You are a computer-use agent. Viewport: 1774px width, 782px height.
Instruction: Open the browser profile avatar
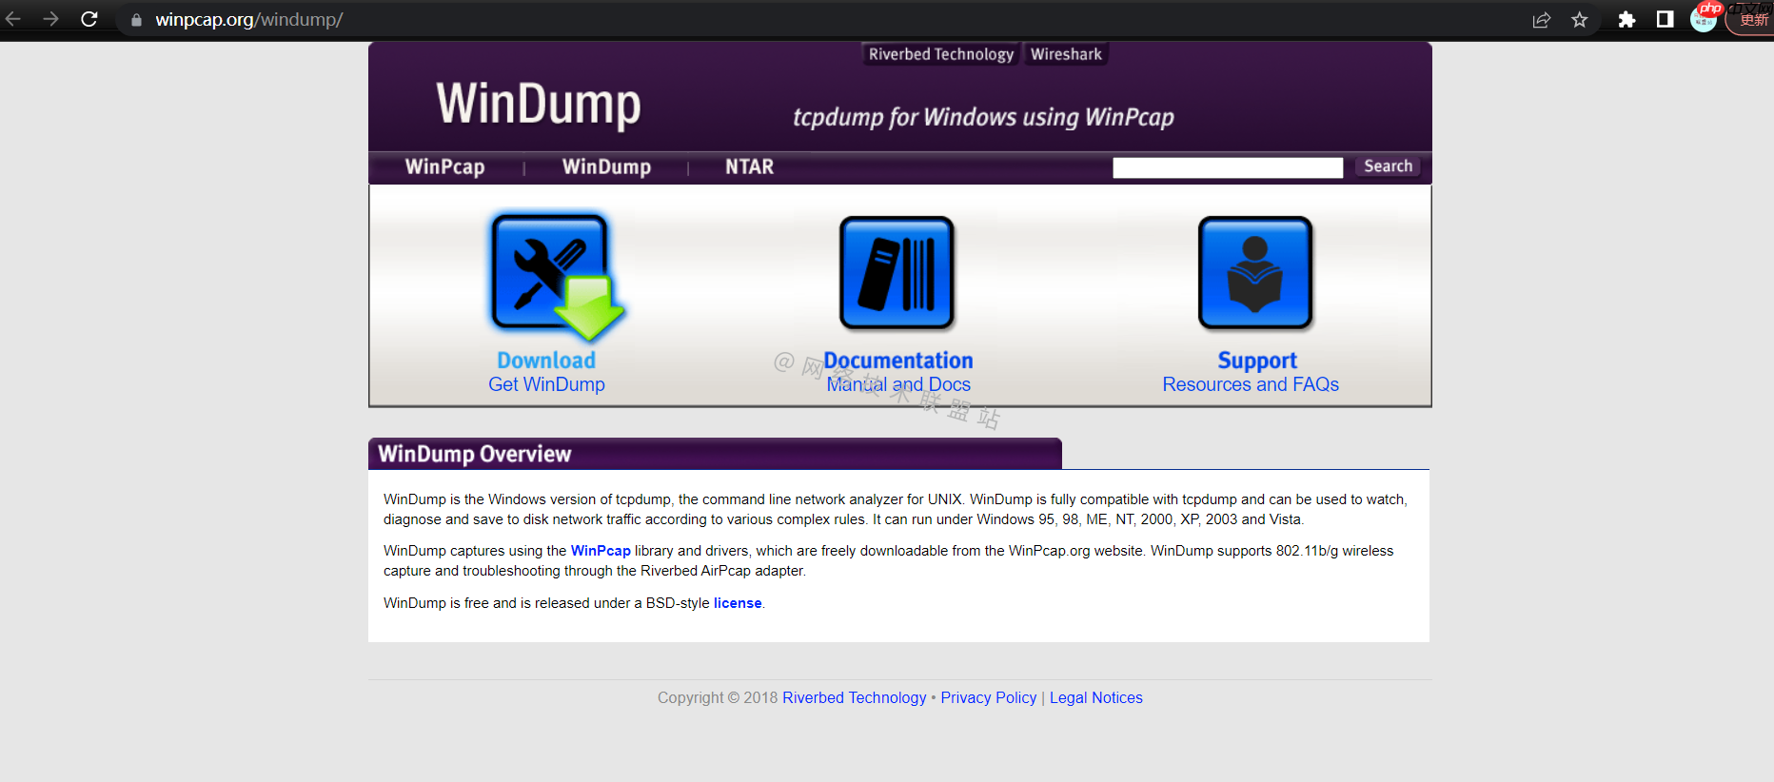coord(1704,18)
